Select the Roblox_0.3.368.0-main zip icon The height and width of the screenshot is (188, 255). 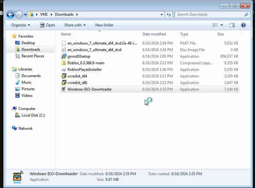tap(64, 63)
